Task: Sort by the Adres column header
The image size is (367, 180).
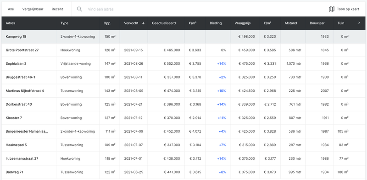Action: tap(10, 23)
